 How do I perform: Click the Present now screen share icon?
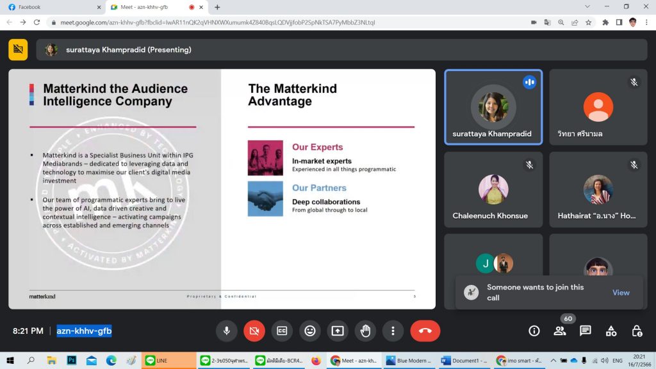(x=338, y=331)
